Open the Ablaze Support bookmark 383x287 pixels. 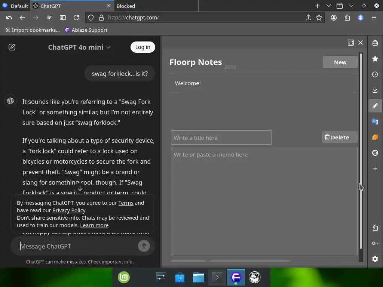[86, 30]
